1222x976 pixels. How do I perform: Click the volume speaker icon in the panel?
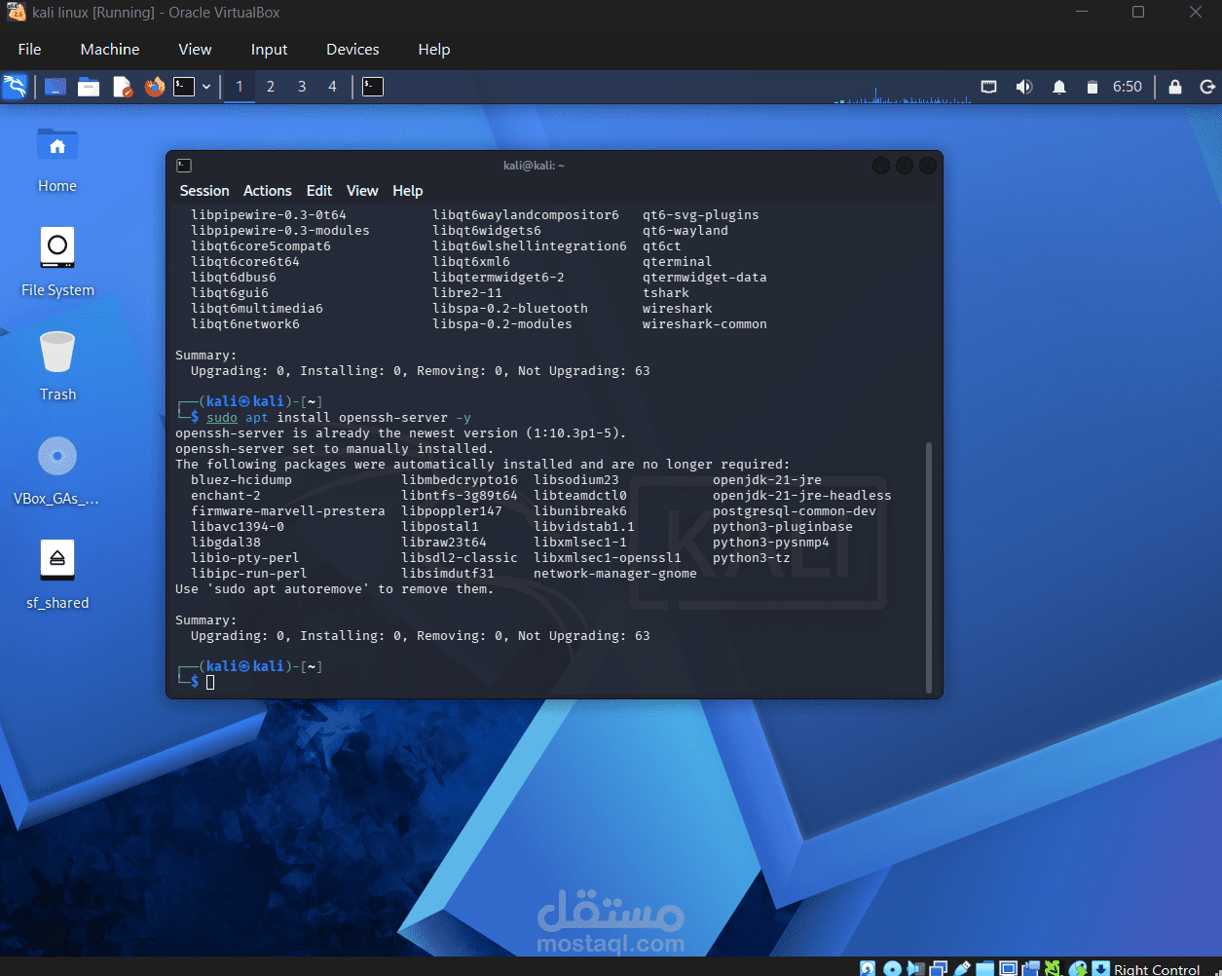point(1023,87)
